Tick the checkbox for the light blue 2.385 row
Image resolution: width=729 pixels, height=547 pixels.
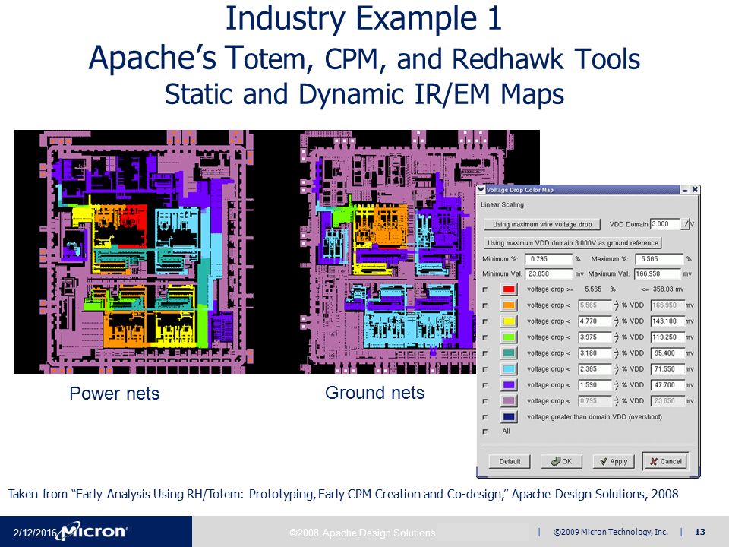(485, 369)
